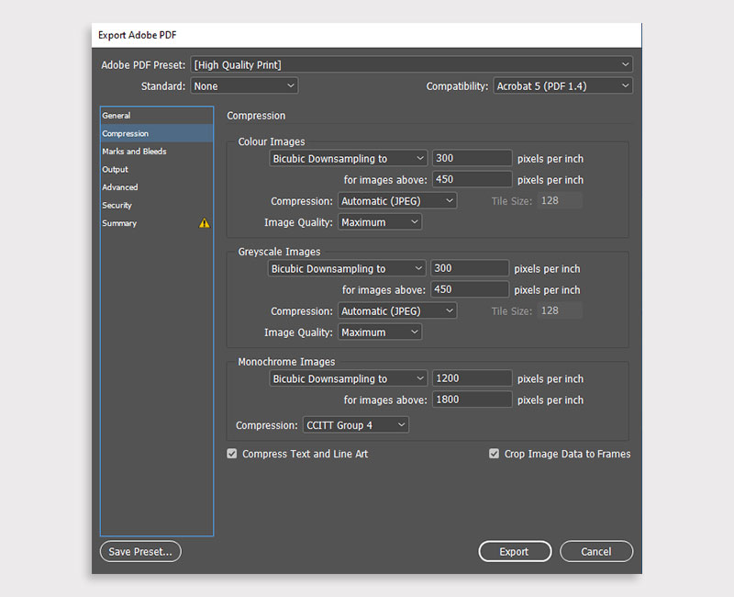Click the Export button
This screenshot has height=597, width=734.
point(515,551)
